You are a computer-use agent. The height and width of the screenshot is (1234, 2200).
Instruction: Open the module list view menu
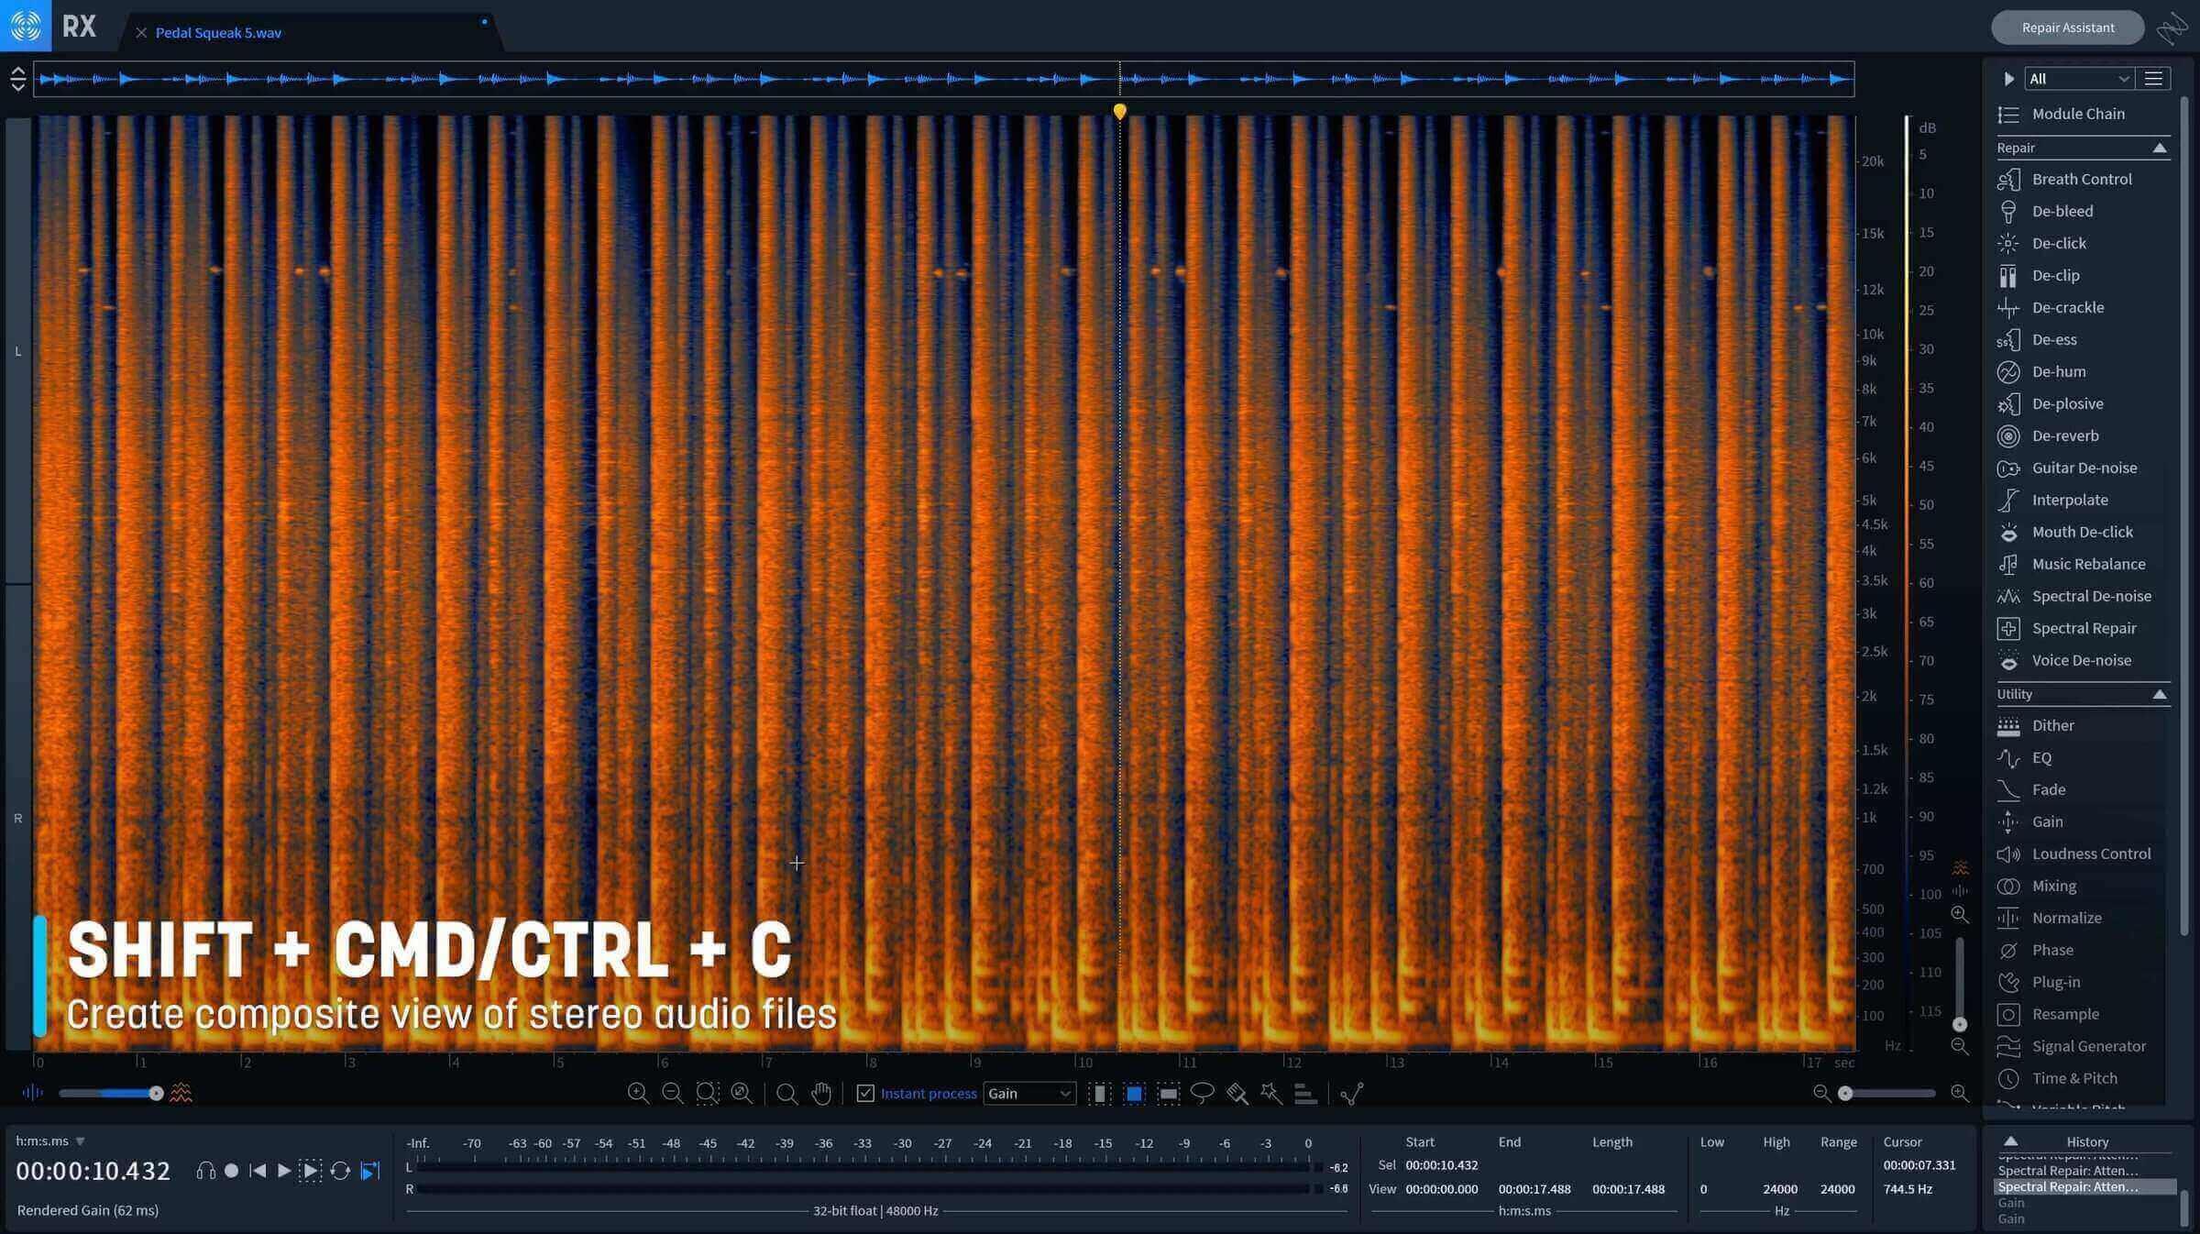tap(2153, 79)
